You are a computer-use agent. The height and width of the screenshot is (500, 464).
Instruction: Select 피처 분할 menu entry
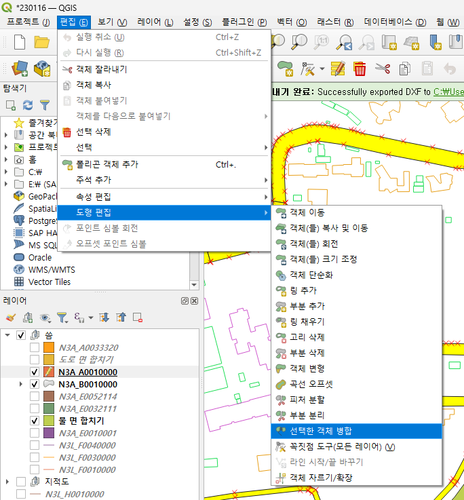click(x=356, y=400)
